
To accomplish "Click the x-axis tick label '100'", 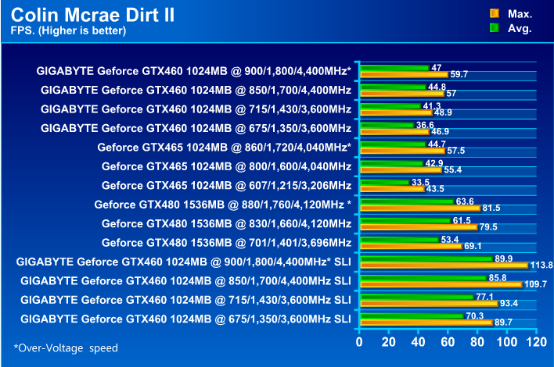I will 507,341.
